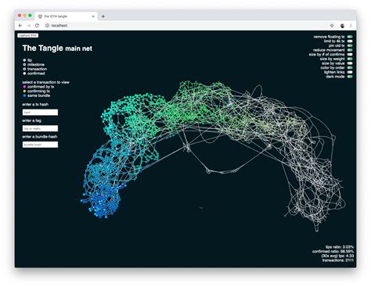Click the tx hash input field
This screenshot has height=287, width=371.
point(40,113)
